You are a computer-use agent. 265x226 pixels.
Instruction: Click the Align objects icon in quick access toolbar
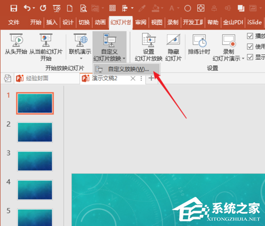pos(125,8)
